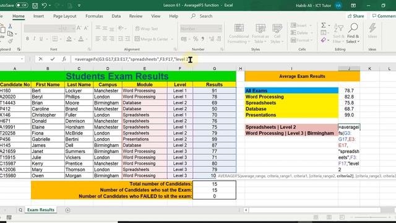The image size is (396, 223).
Task: Click the Search box in the ribbon
Action: coord(202,16)
